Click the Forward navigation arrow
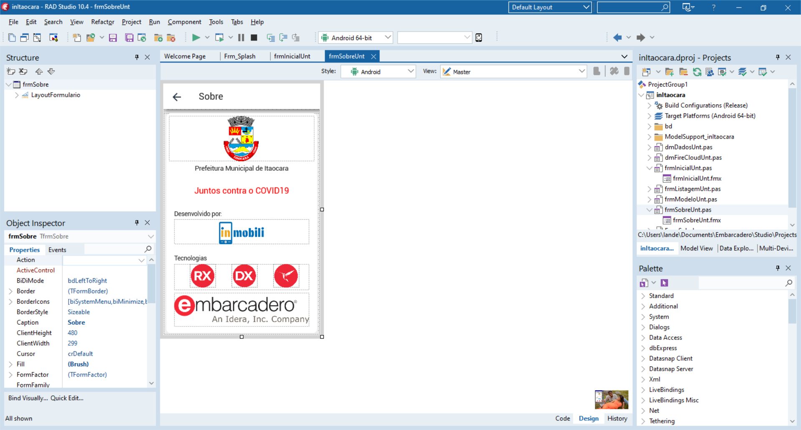801x430 pixels. (641, 38)
